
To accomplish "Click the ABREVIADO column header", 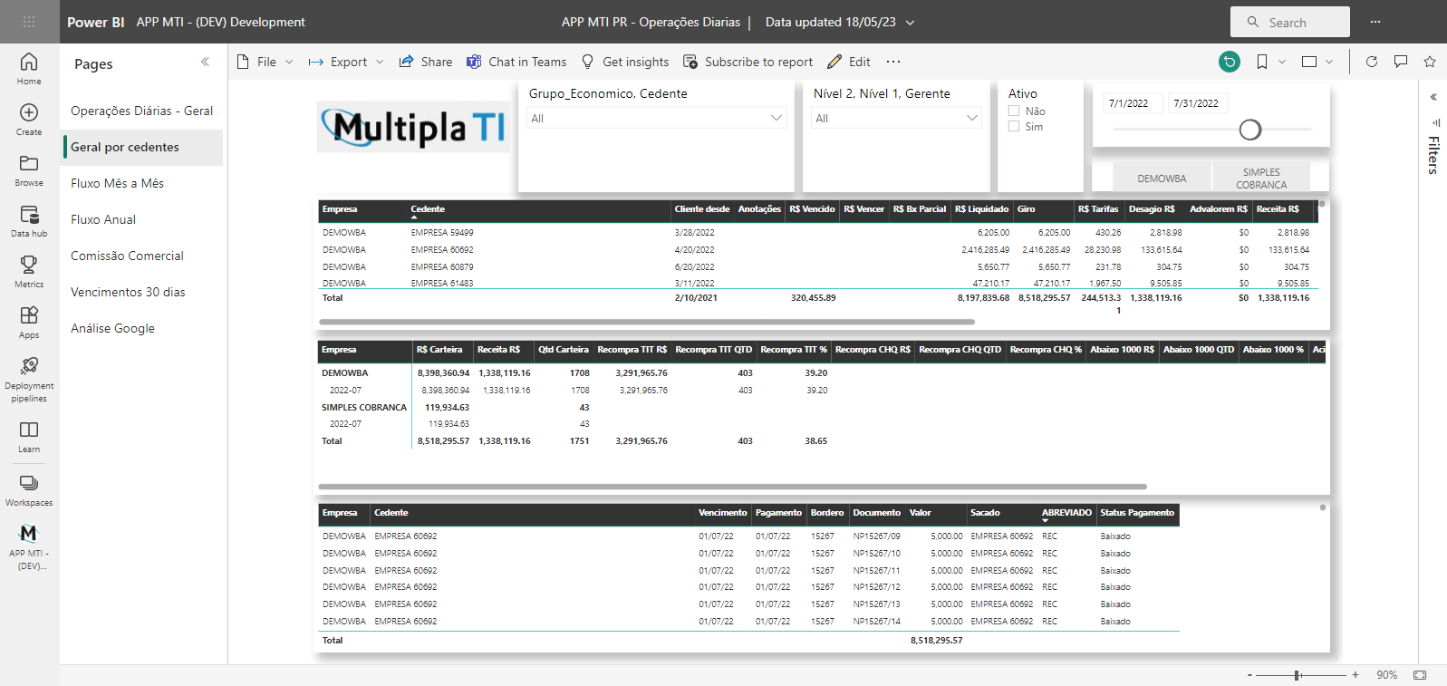I will 1066,513.
